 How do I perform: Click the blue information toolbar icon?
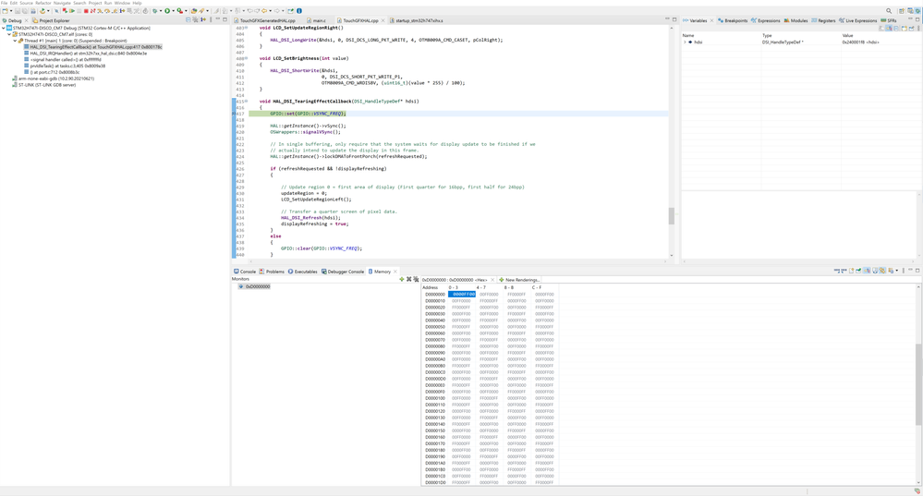click(x=299, y=10)
